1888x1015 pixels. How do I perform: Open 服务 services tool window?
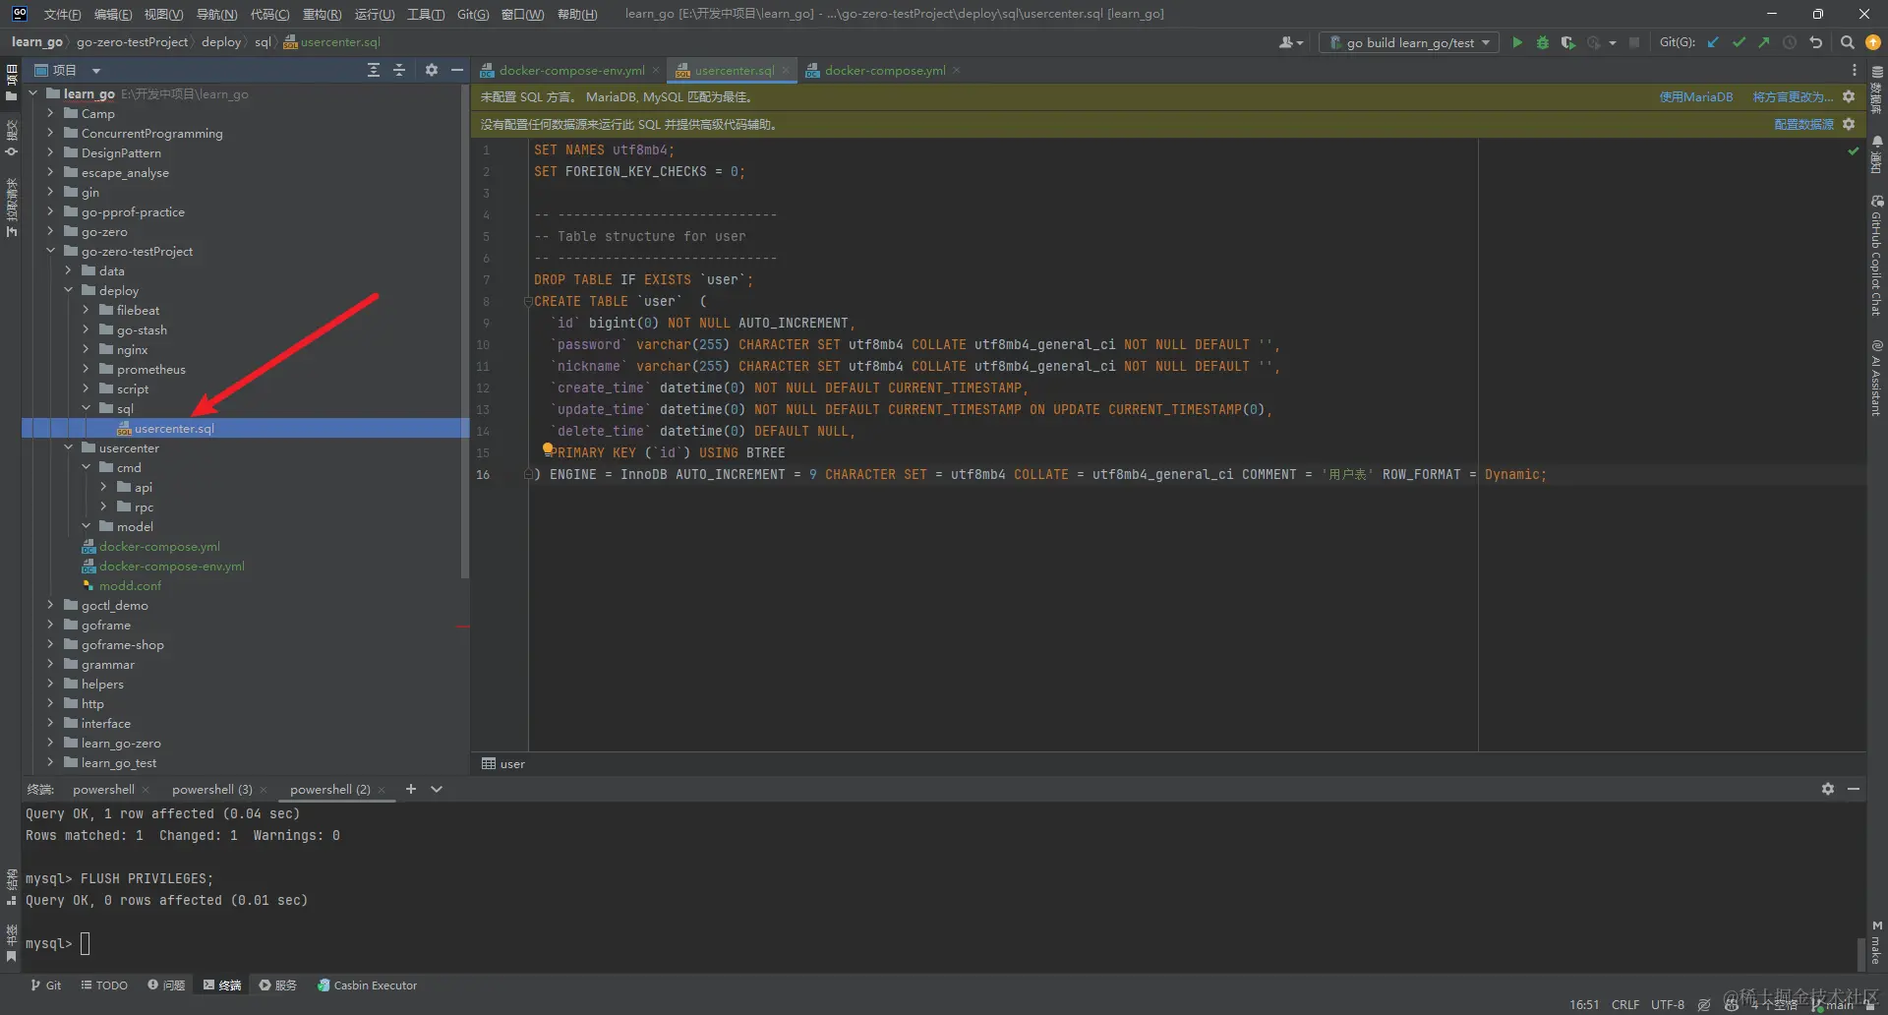(277, 985)
